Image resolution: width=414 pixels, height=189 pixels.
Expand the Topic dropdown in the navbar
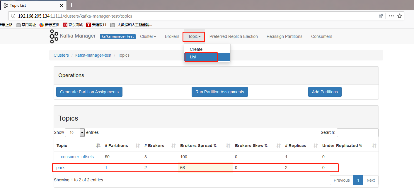pyautogui.click(x=194, y=36)
